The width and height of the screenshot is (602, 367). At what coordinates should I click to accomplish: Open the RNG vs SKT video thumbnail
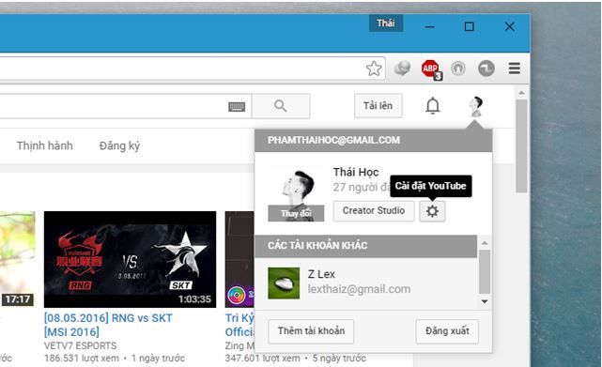pos(131,259)
